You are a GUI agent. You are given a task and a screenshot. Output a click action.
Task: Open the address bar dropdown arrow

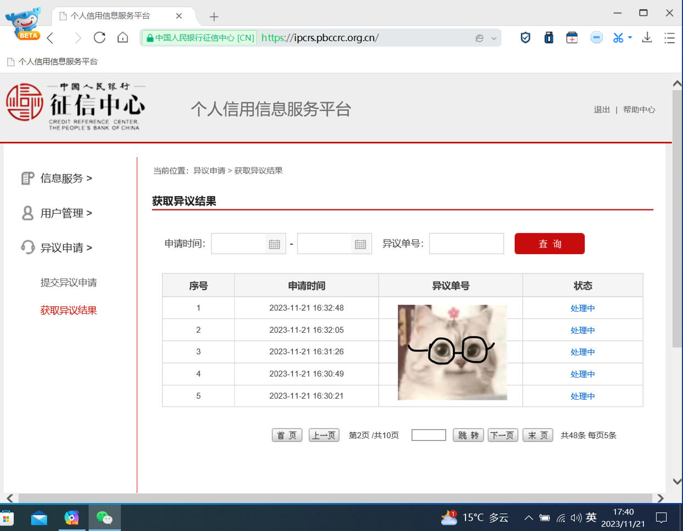494,38
